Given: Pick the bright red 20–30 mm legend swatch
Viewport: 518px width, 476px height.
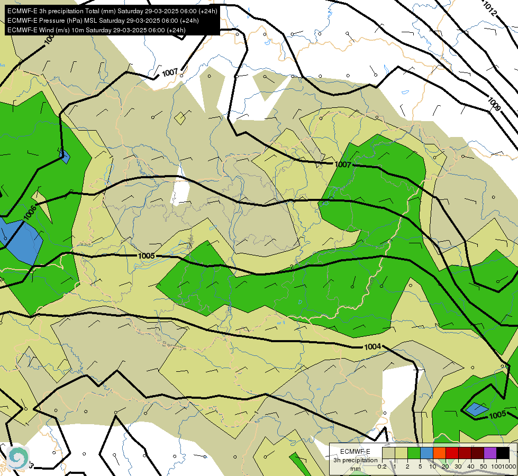Looking at the screenshot, I should click(452, 453).
